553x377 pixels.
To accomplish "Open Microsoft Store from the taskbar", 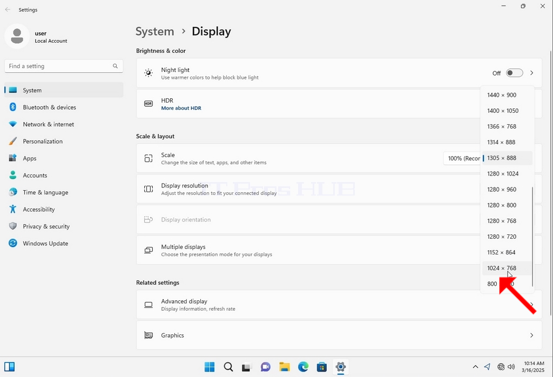I will point(322,367).
